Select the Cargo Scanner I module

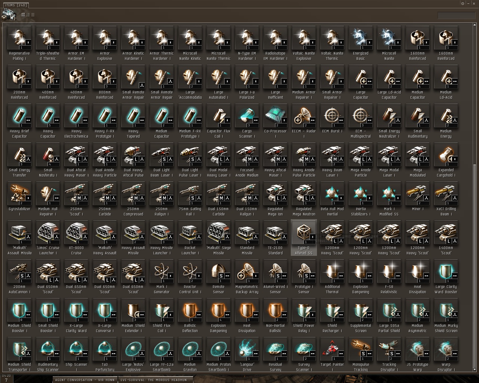(247, 122)
